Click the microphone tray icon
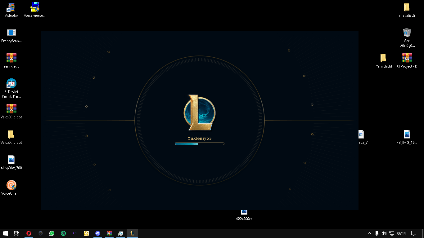424x238 pixels. coord(377,233)
